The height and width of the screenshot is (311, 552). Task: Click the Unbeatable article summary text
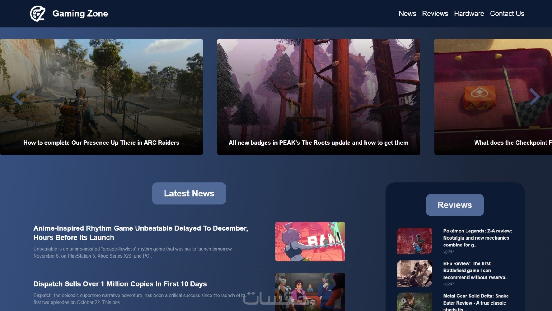click(133, 253)
